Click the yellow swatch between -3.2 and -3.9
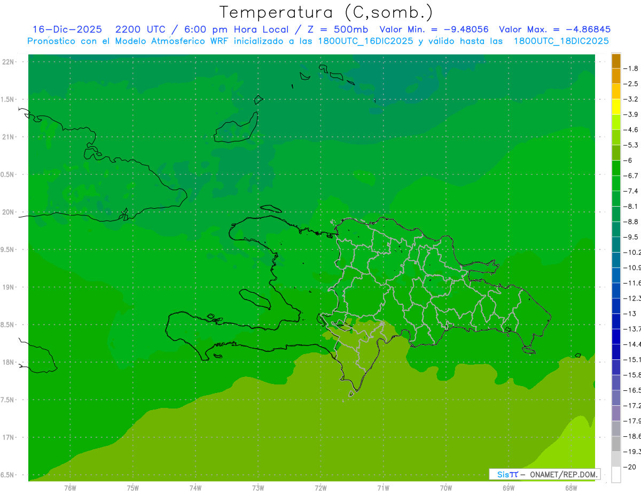 616,107
